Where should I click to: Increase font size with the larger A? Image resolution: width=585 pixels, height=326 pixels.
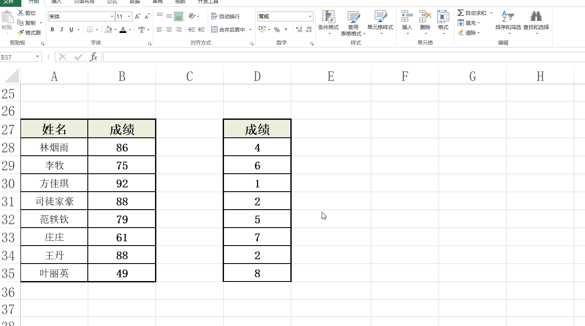[137, 17]
